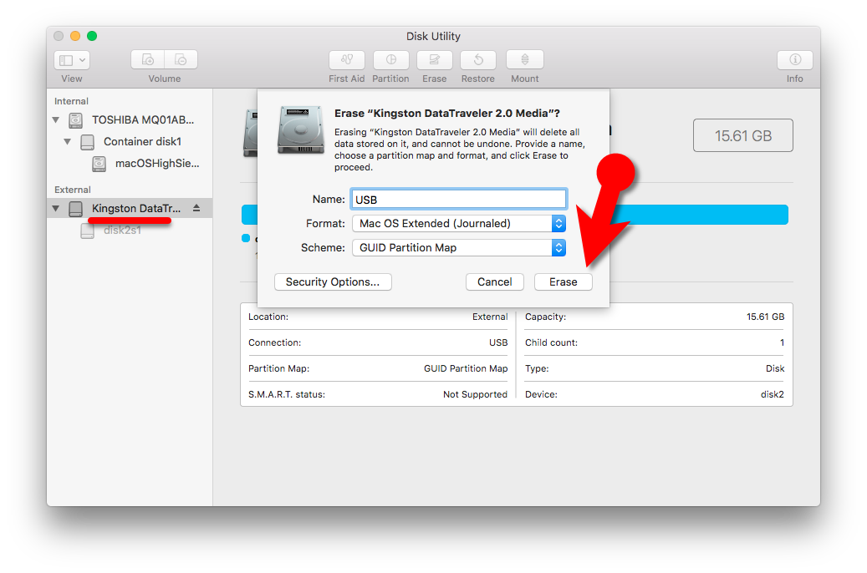The width and height of the screenshot is (867, 573).
Task: Click the hard drive image in erase dialog
Action: click(301, 129)
